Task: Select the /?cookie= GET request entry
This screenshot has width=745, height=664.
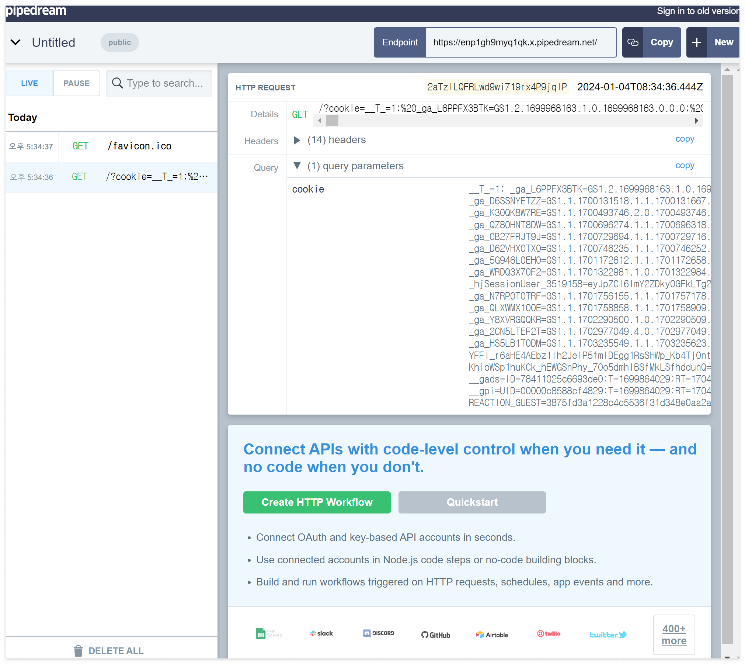Action: tap(157, 177)
